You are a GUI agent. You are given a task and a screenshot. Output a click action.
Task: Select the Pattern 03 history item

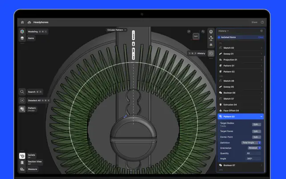241,117
